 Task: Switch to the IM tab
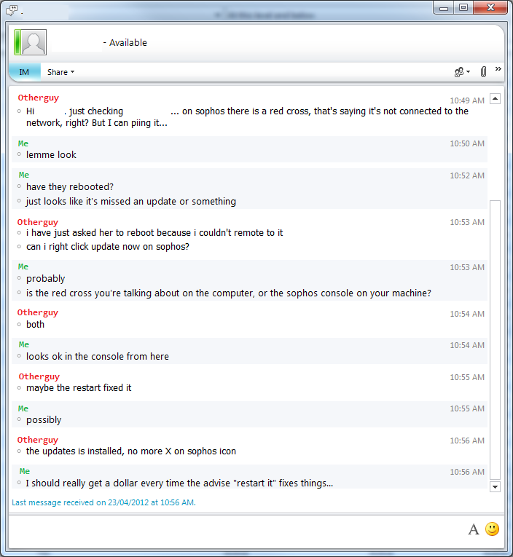pos(25,72)
